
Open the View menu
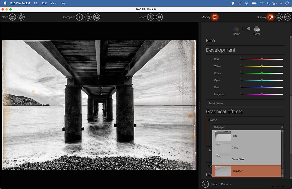(53, 3)
